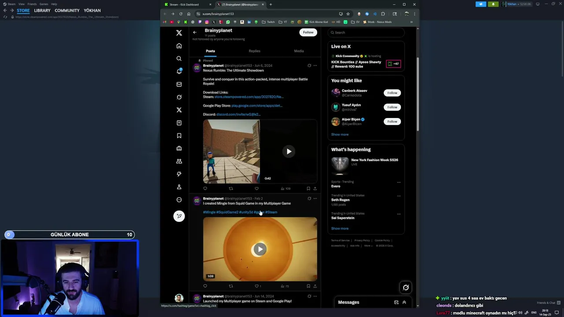Open more options on the Mingle post

point(315,199)
